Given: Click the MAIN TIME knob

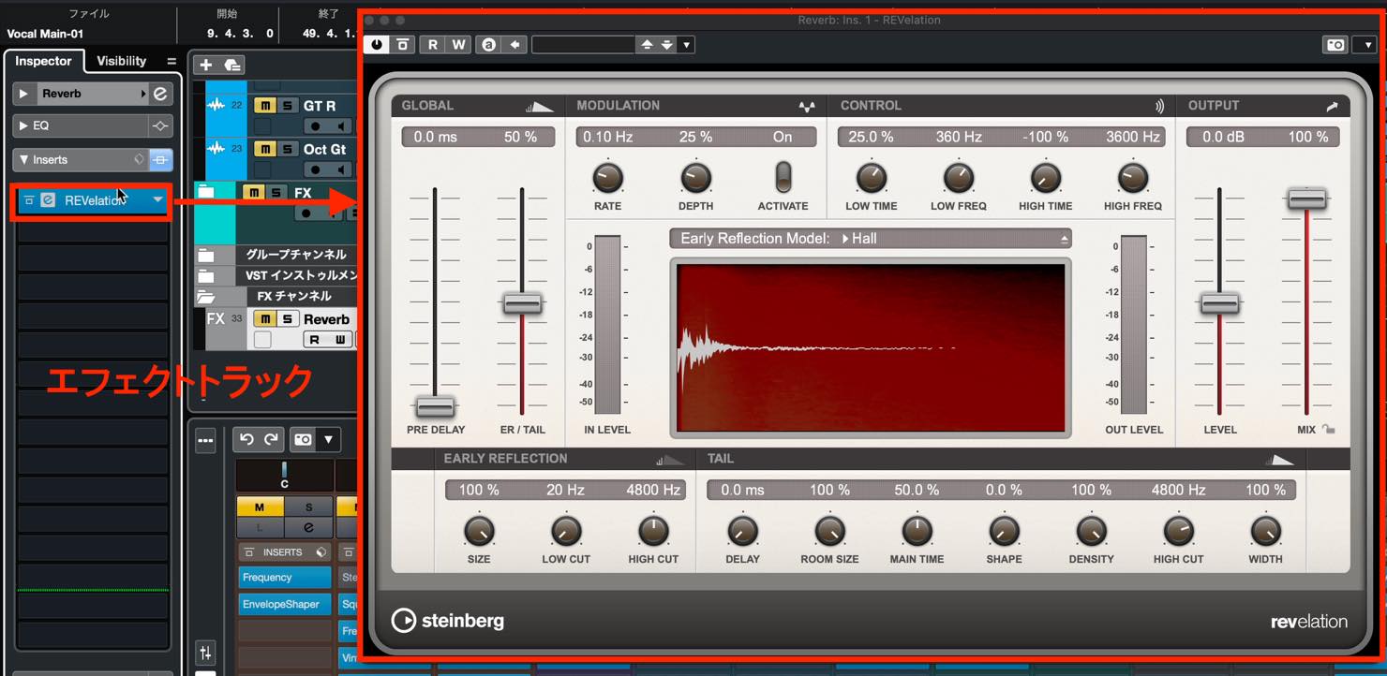Looking at the screenshot, I should coord(917,531).
